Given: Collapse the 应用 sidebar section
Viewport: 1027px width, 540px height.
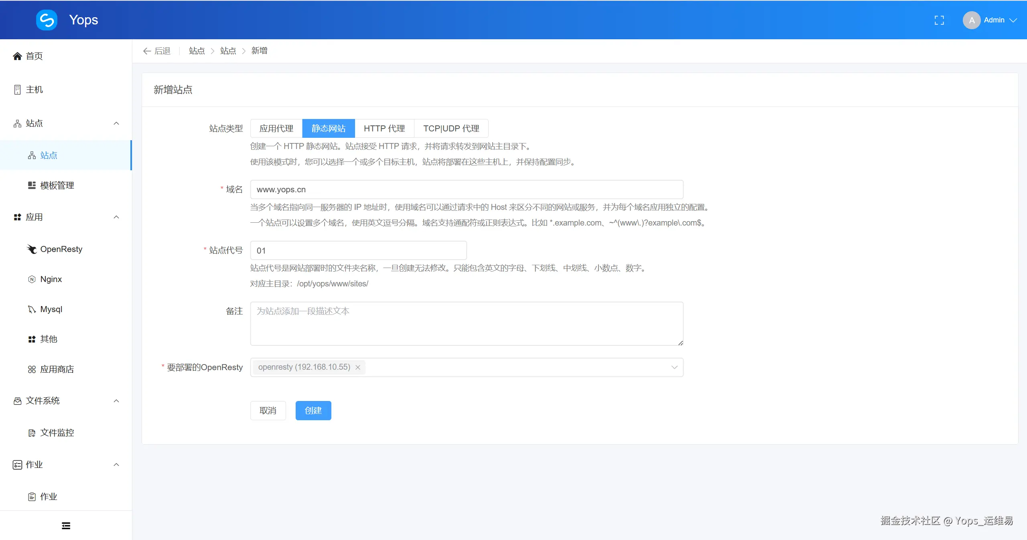Looking at the screenshot, I should pos(116,217).
